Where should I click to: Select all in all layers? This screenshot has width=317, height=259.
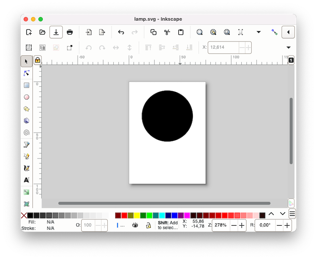[42, 48]
